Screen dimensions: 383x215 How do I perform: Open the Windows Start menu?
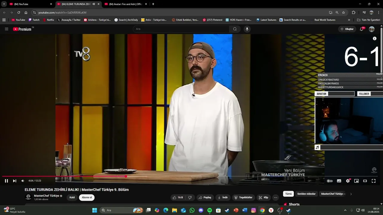pyautogui.click(x=95, y=210)
